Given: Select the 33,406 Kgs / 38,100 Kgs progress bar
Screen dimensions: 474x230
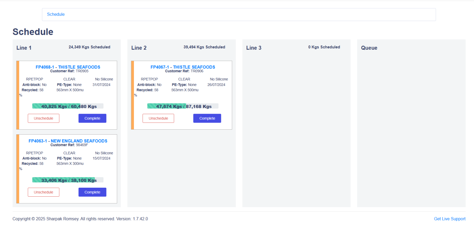Looking at the screenshot, I should point(68,180).
